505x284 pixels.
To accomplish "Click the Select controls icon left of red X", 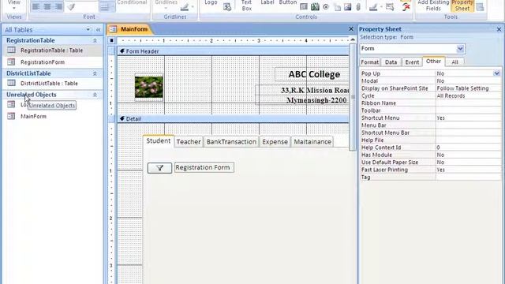I will coord(390,6).
